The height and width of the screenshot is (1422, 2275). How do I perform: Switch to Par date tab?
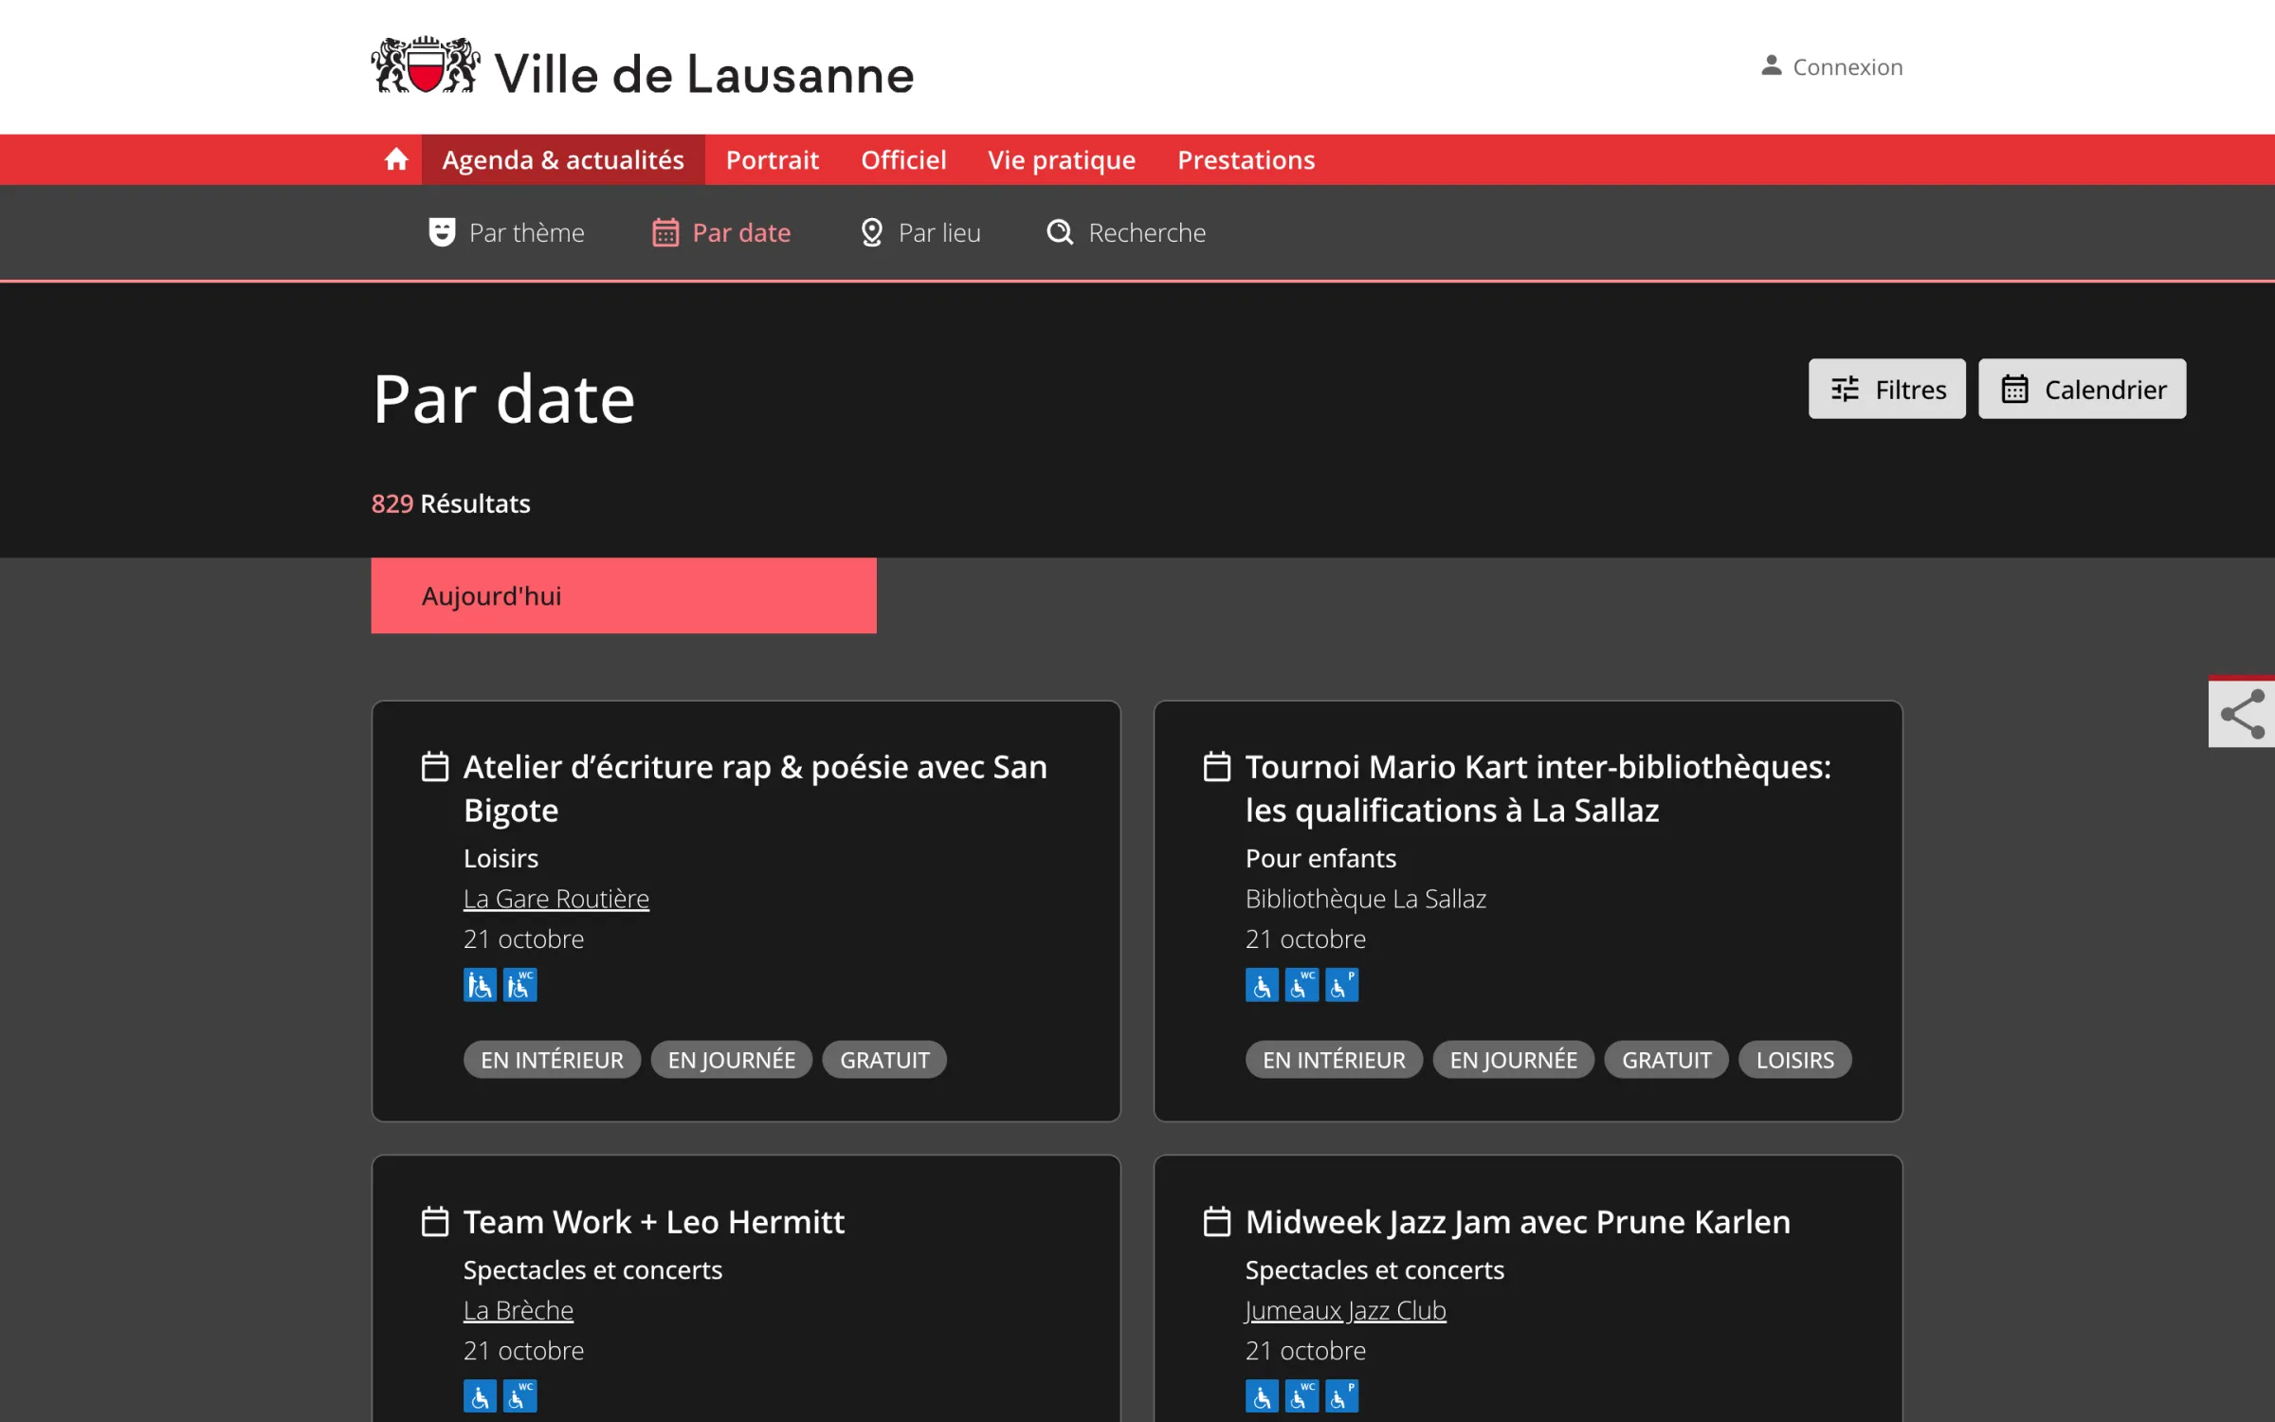click(721, 232)
